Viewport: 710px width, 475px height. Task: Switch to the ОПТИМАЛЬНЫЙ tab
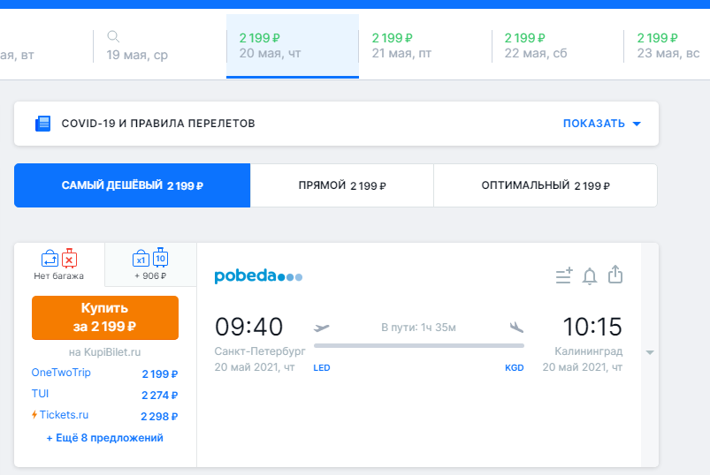click(545, 186)
